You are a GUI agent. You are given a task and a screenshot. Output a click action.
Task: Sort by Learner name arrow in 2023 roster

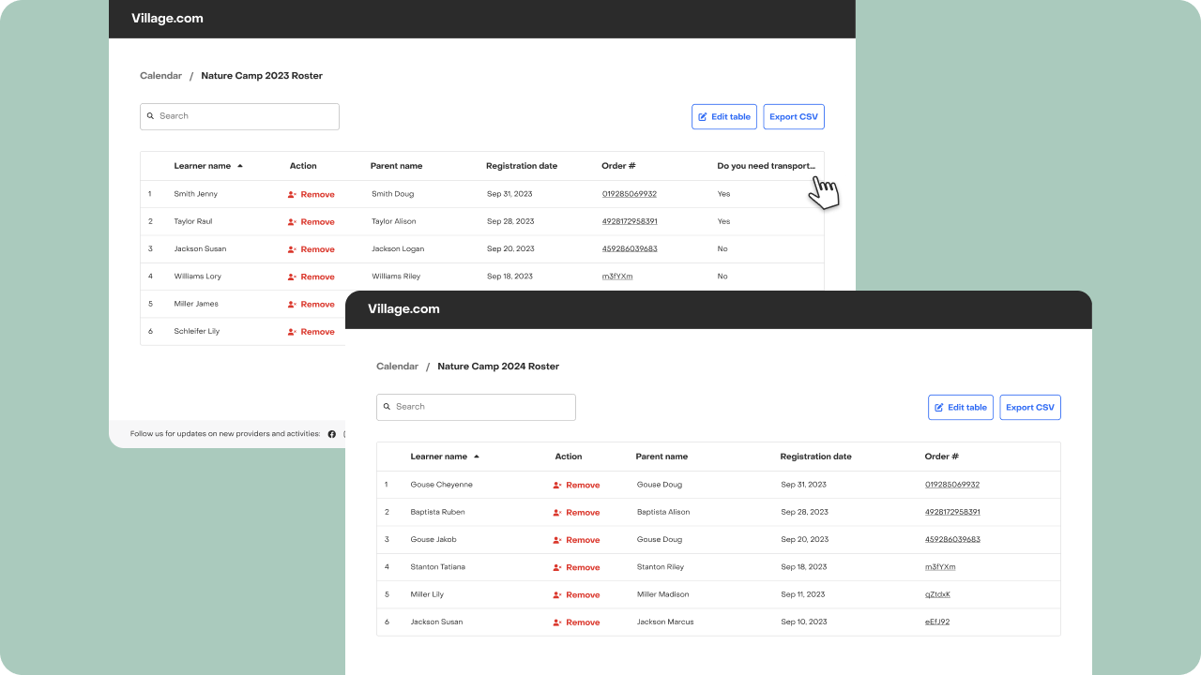coord(240,166)
